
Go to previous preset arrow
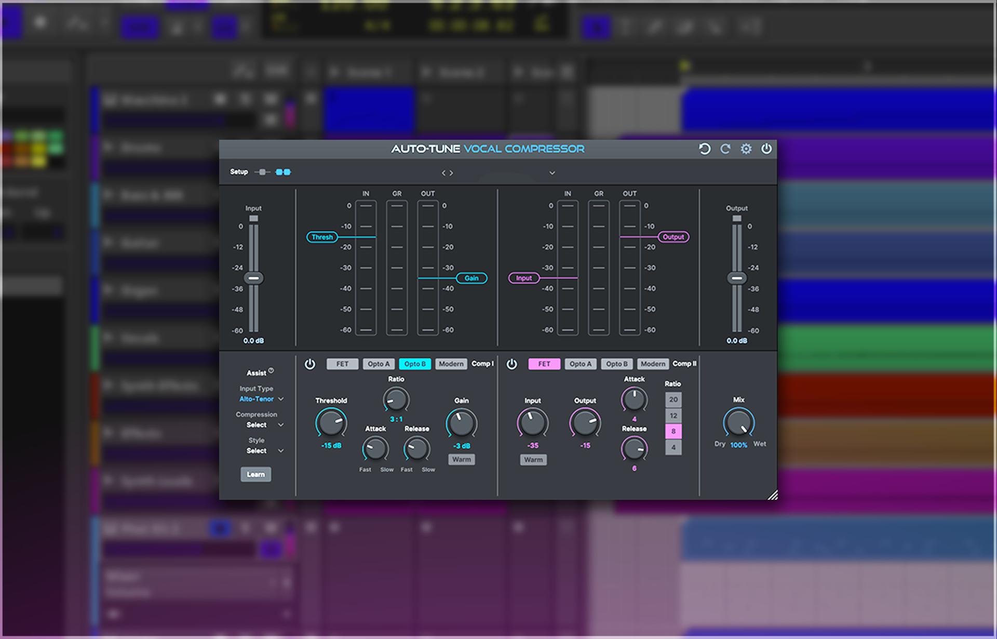tap(443, 173)
